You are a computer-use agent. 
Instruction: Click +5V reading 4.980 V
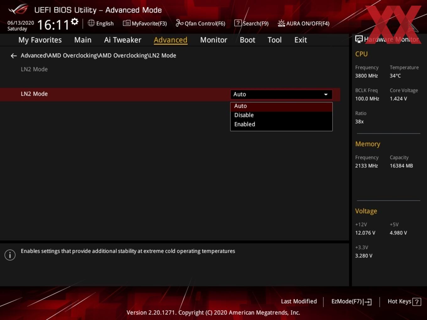pyautogui.click(x=398, y=233)
